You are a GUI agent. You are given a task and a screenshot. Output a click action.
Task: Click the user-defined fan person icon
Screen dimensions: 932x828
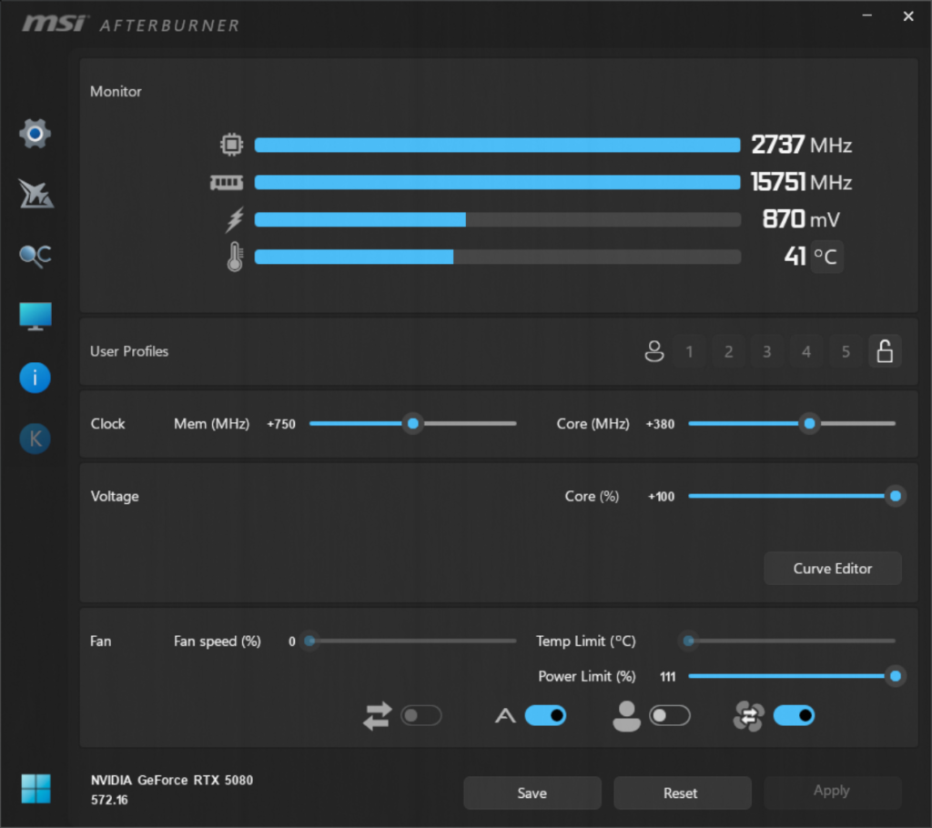click(626, 716)
